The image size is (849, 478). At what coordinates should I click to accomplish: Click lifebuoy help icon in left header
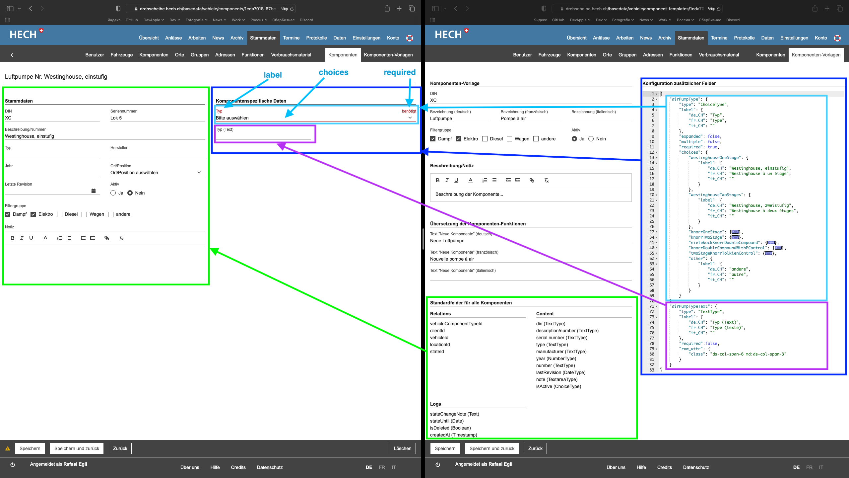click(x=410, y=38)
